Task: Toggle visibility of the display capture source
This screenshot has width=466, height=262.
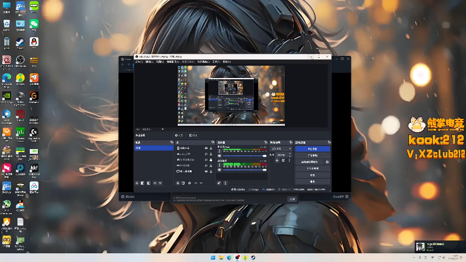Action: (206, 171)
